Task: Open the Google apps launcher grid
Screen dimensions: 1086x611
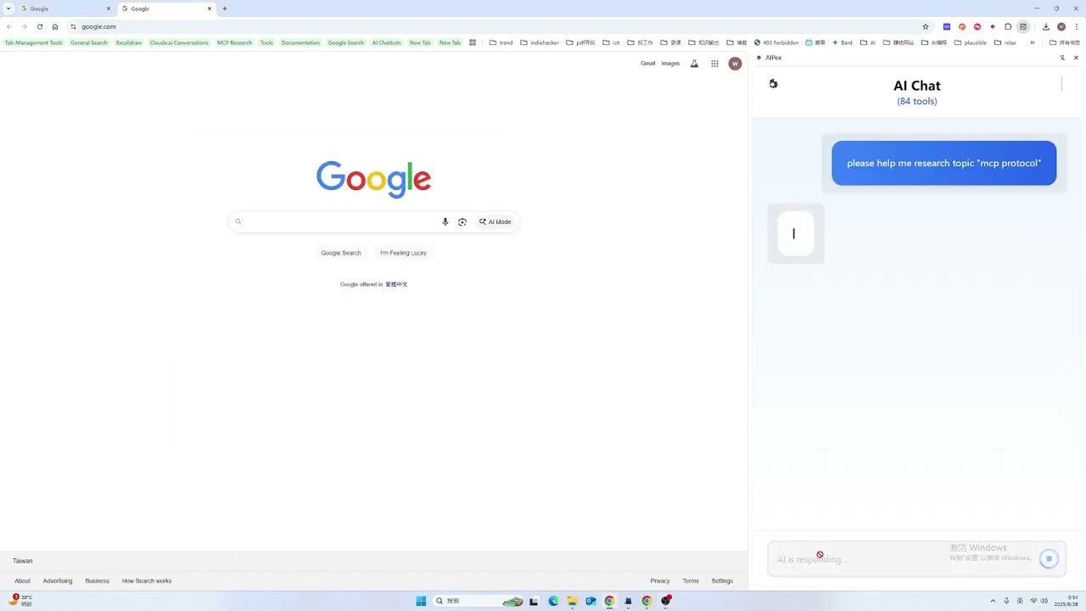Action: (x=714, y=63)
